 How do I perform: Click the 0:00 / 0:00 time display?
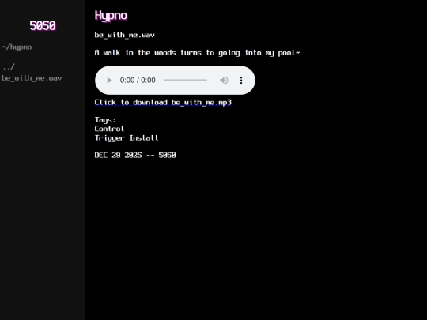[x=138, y=81]
